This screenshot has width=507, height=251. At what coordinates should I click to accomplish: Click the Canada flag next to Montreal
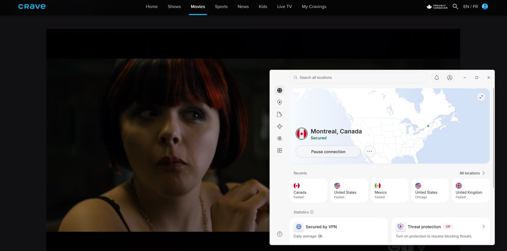click(x=301, y=134)
